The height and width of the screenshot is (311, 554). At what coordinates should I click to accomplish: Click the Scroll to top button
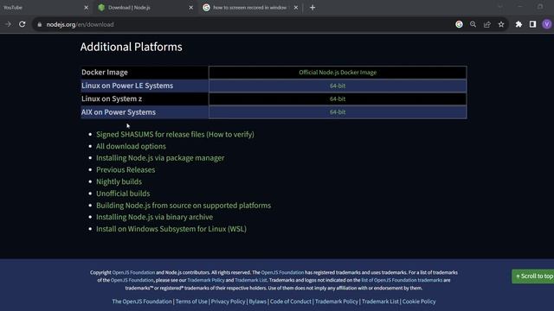[533, 276]
